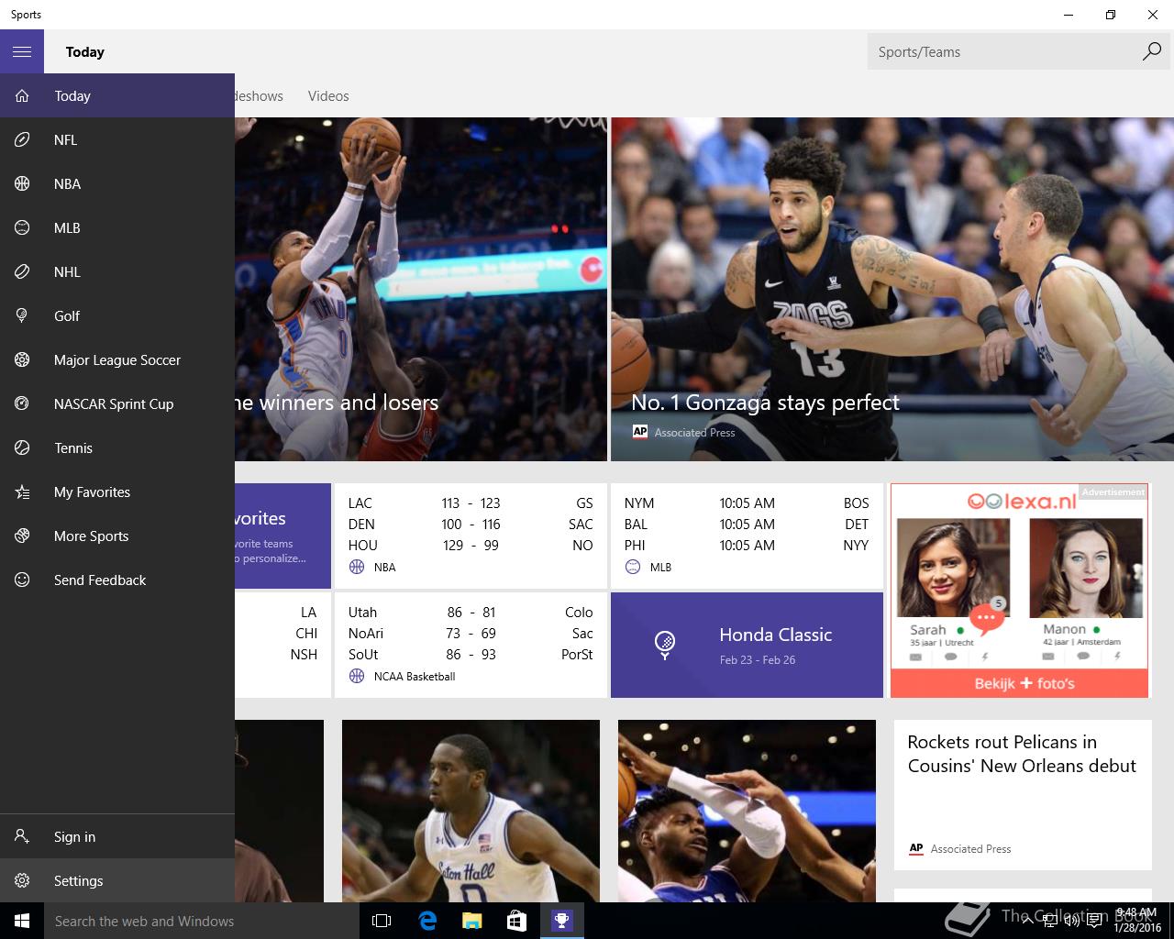Open Rockets rout Pelicans article
This screenshot has width=1174, height=939.
[1023, 794]
